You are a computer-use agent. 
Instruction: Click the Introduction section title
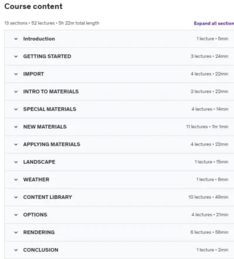point(39,39)
